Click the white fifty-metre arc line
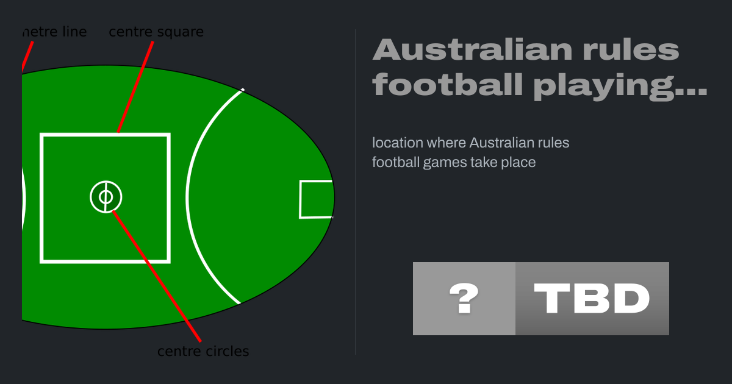Viewport: 732px width, 384px height. pos(188,195)
